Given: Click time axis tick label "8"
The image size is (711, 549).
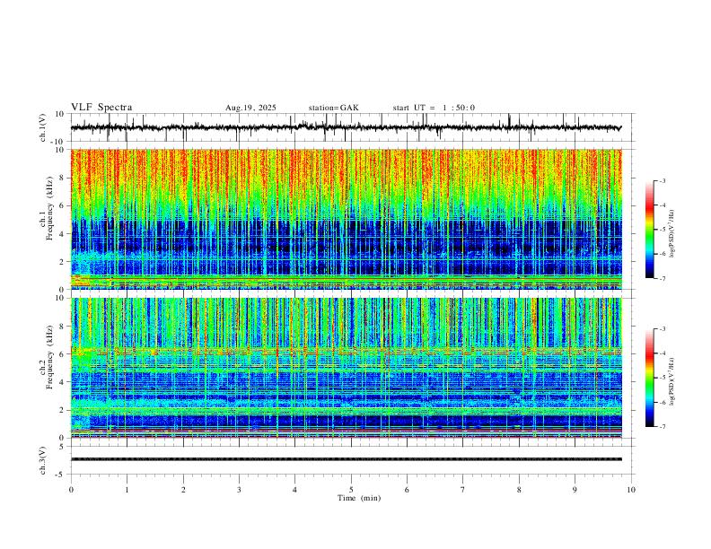Looking at the screenshot, I should [519, 490].
